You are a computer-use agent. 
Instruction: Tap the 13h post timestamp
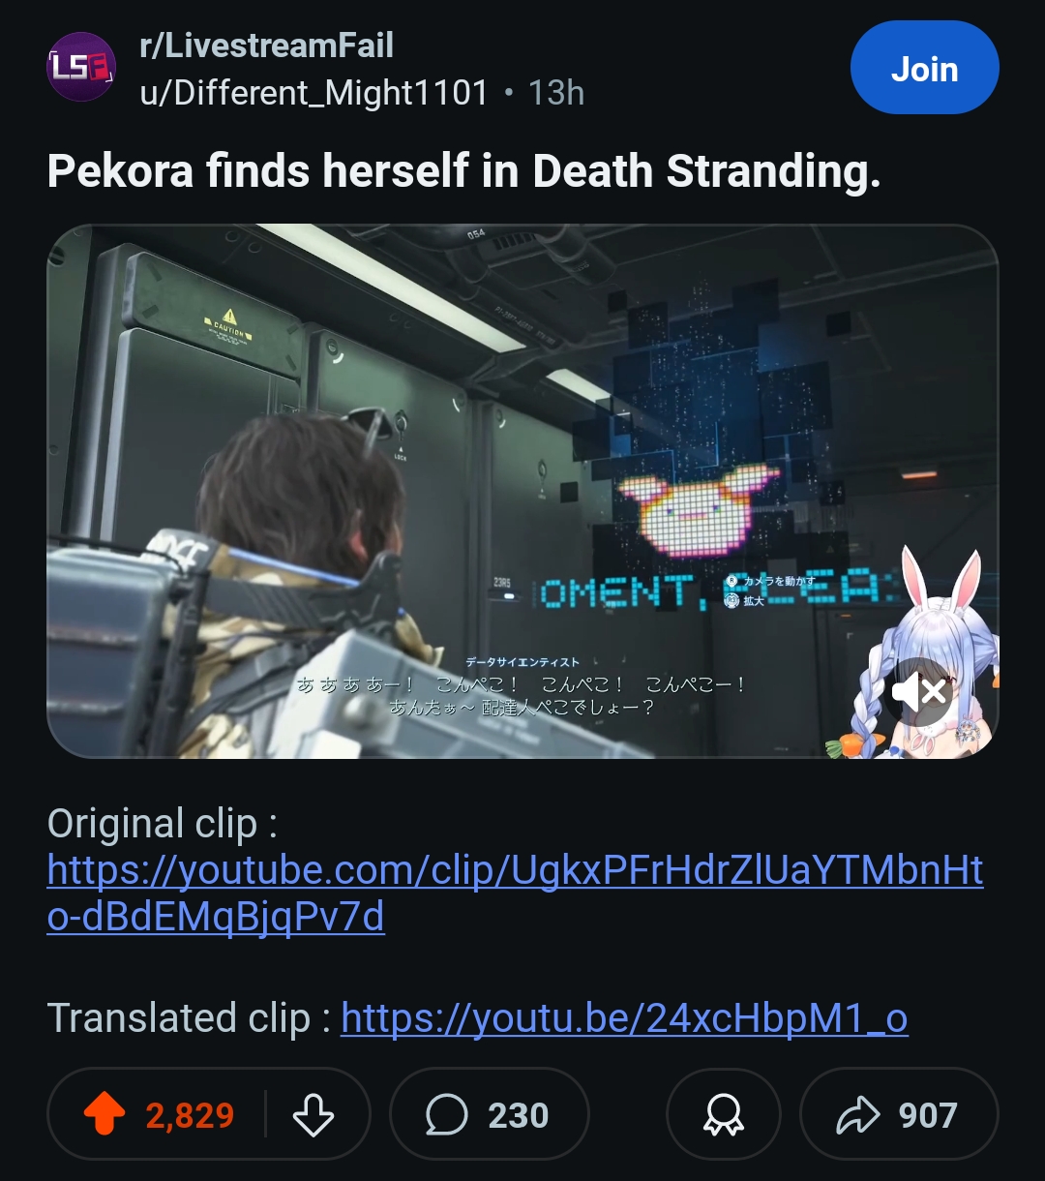click(x=556, y=93)
